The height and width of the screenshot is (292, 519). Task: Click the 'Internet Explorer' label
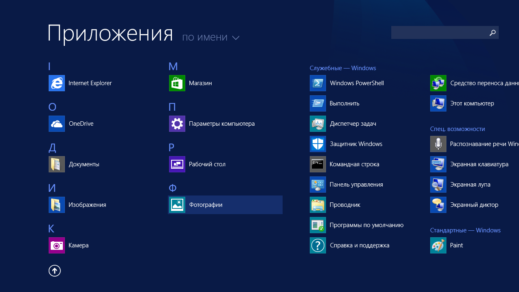pyautogui.click(x=90, y=83)
